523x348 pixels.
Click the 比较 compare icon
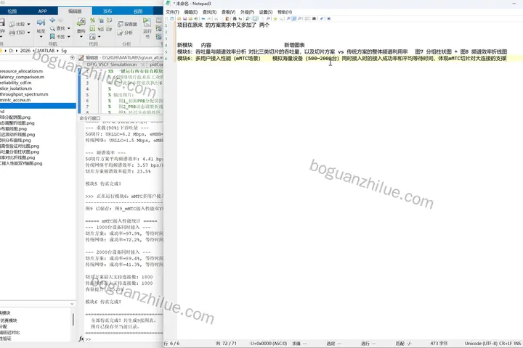tap(12, 24)
